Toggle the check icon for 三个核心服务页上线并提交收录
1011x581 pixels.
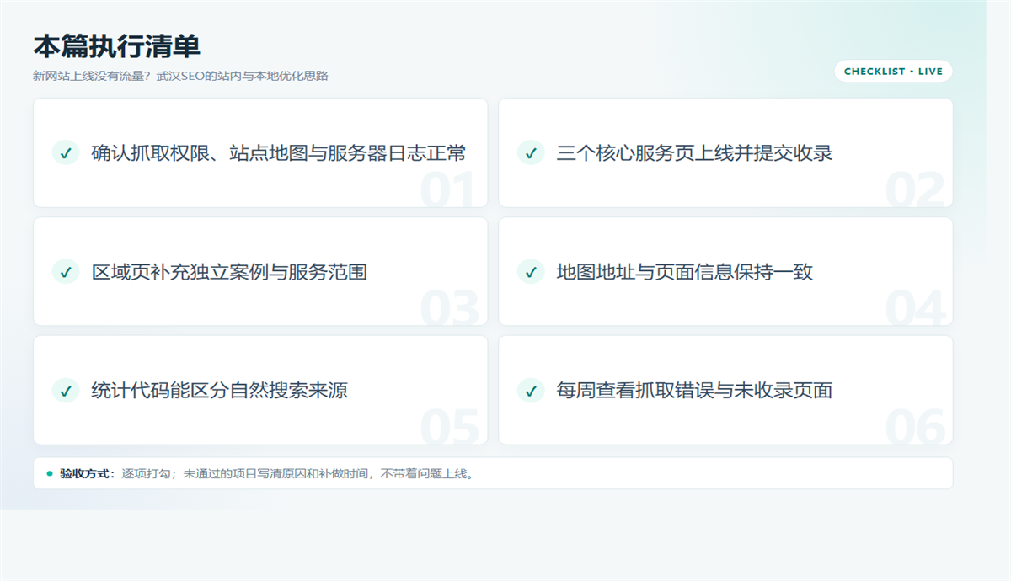(x=531, y=153)
